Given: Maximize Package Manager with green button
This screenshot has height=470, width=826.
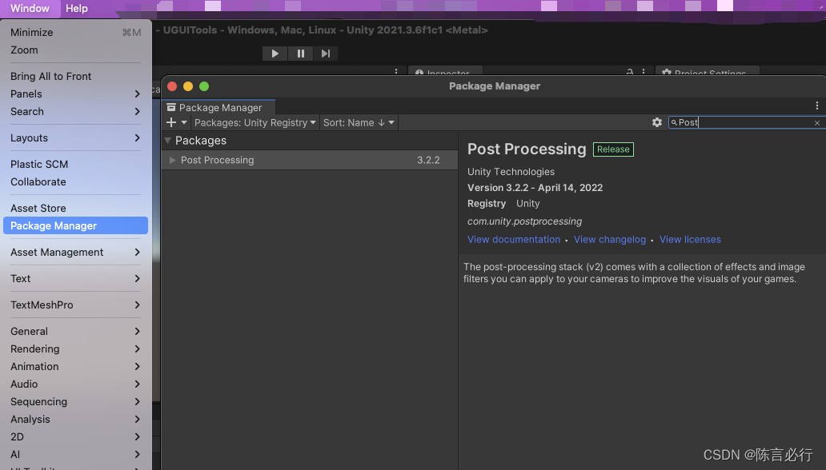Looking at the screenshot, I should (204, 86).
